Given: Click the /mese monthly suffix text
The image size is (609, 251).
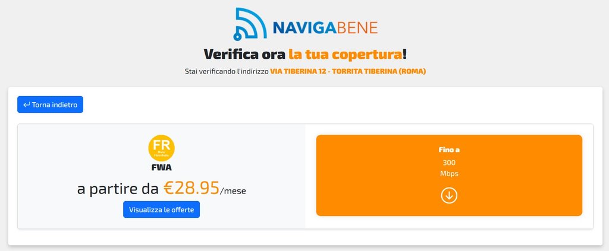Looking at the screenshot, I should [233, 191].
